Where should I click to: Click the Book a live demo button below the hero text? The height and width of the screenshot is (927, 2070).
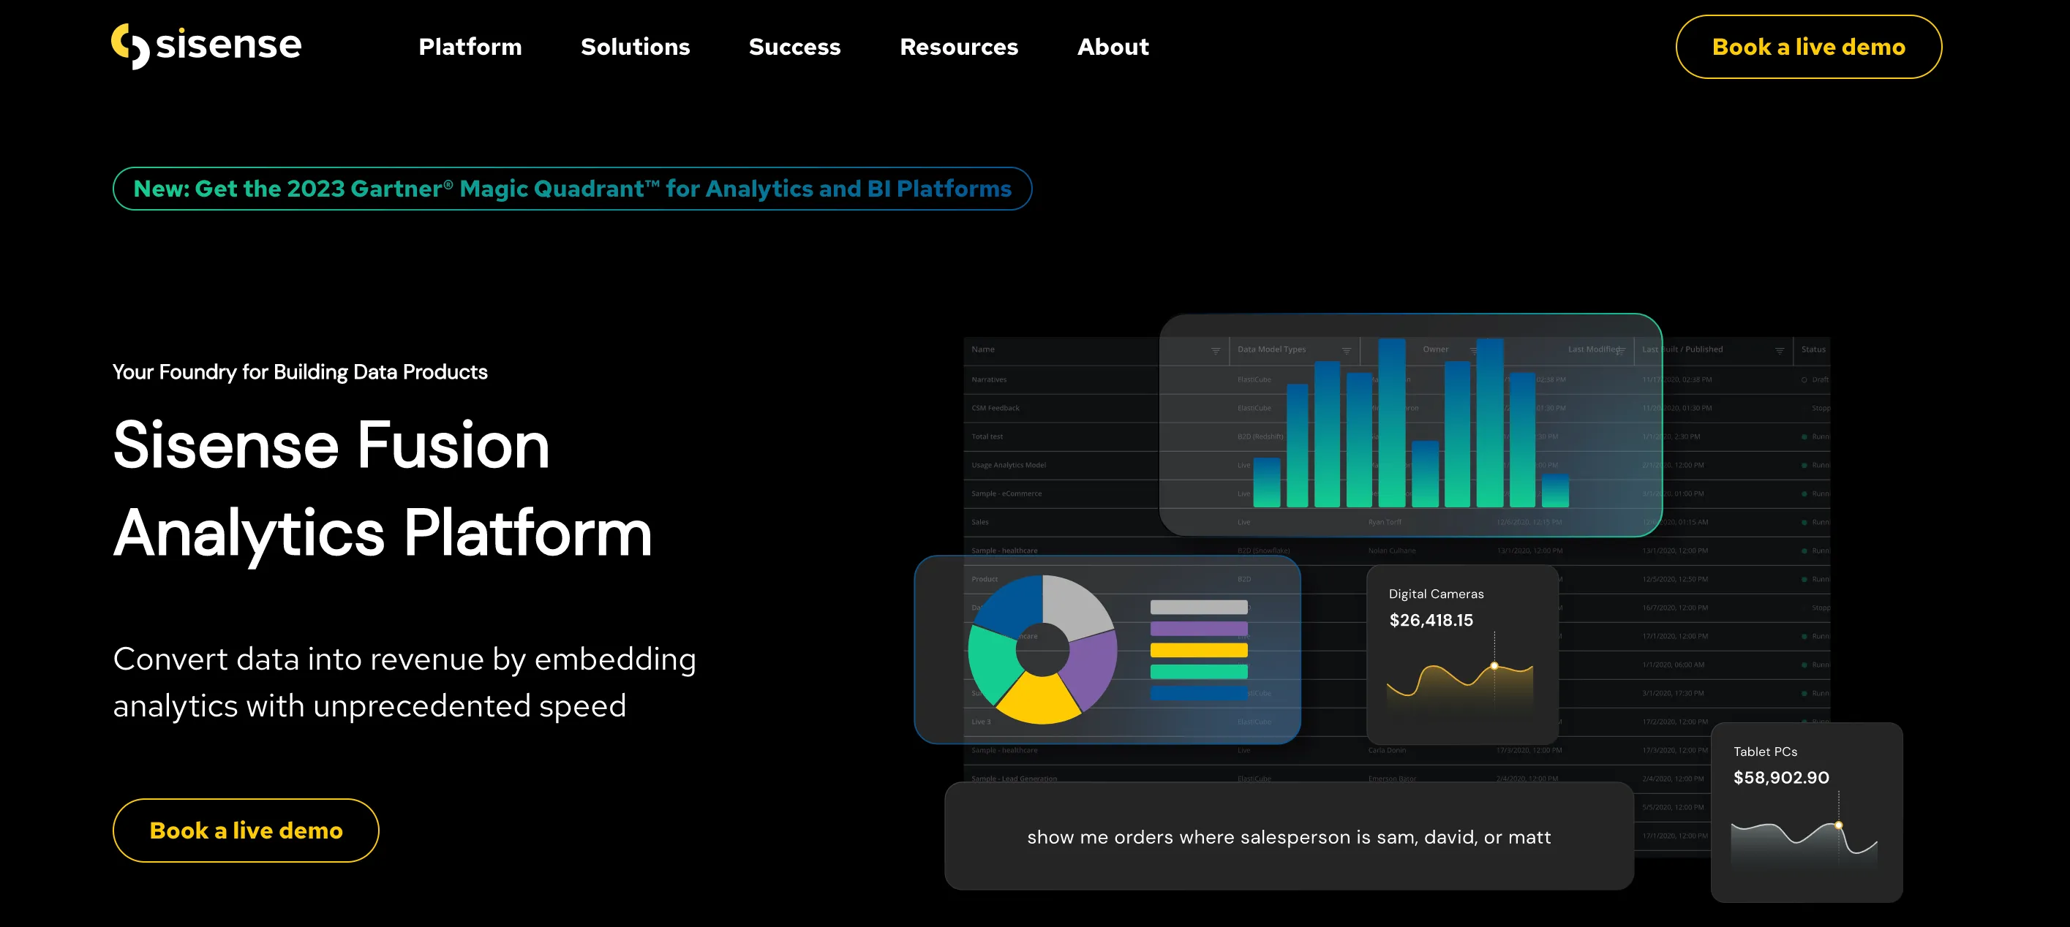click(x=246, y=830)
